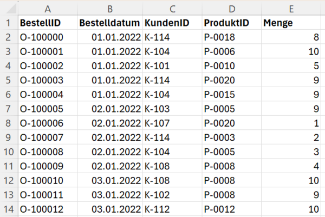The width and height of the screenshot is (325, 217).
Task: Click cell containing O-100005
Action: (x=48, y=109)
